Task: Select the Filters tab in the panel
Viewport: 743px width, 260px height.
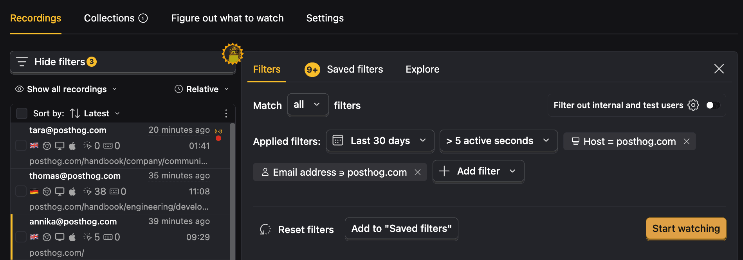Action: point(267,69)
